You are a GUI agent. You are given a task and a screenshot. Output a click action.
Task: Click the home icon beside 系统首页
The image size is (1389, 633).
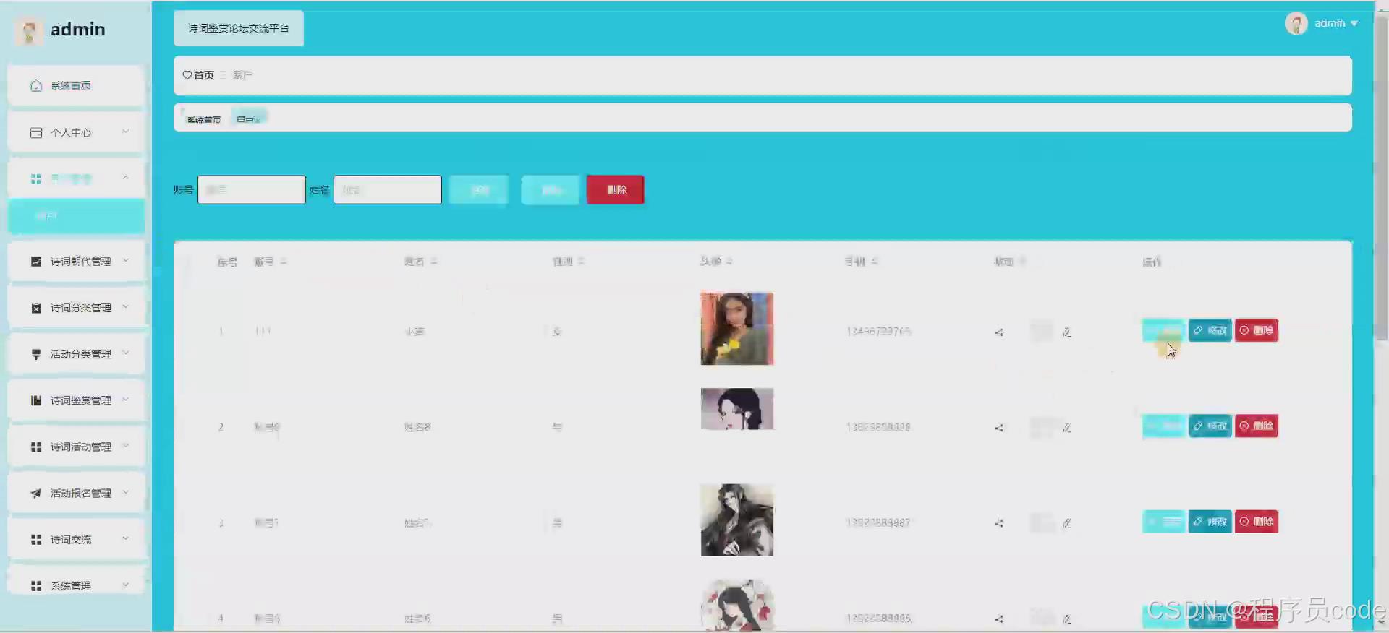coord(36,86)
